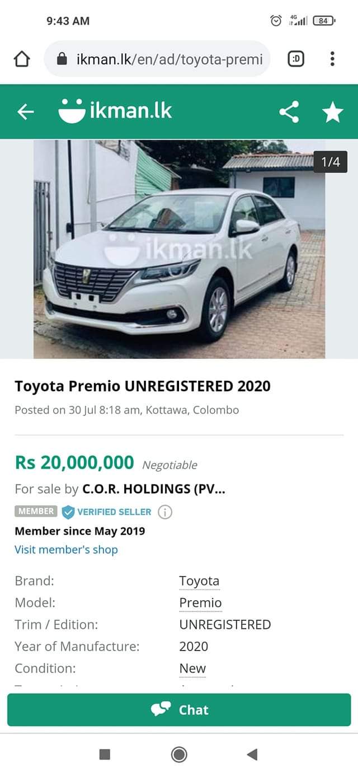
Task: Tap the browser home icon
Action: point(21,59)
